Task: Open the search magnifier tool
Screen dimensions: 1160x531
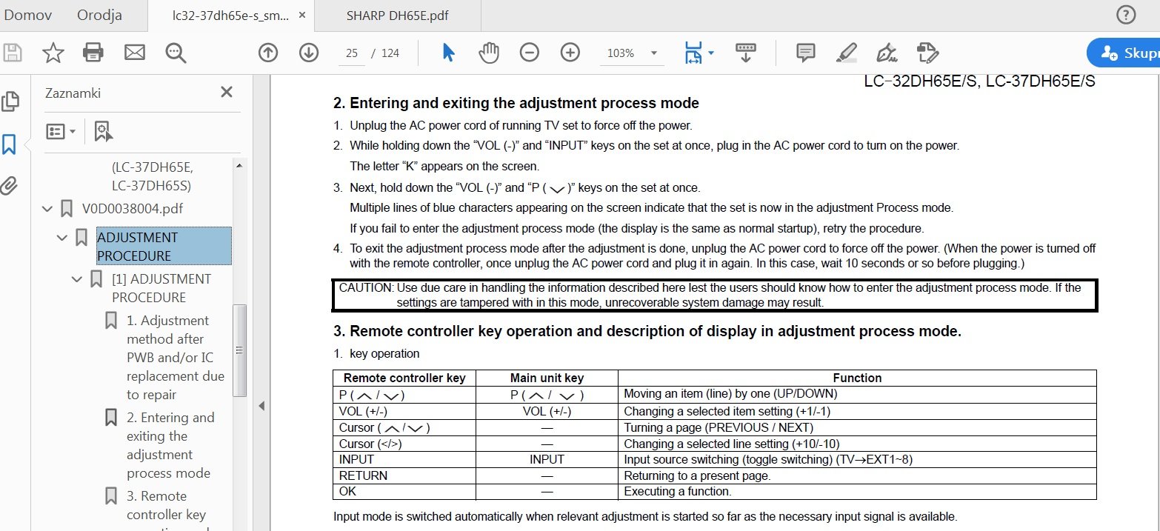Action: [x=176, y=53]
